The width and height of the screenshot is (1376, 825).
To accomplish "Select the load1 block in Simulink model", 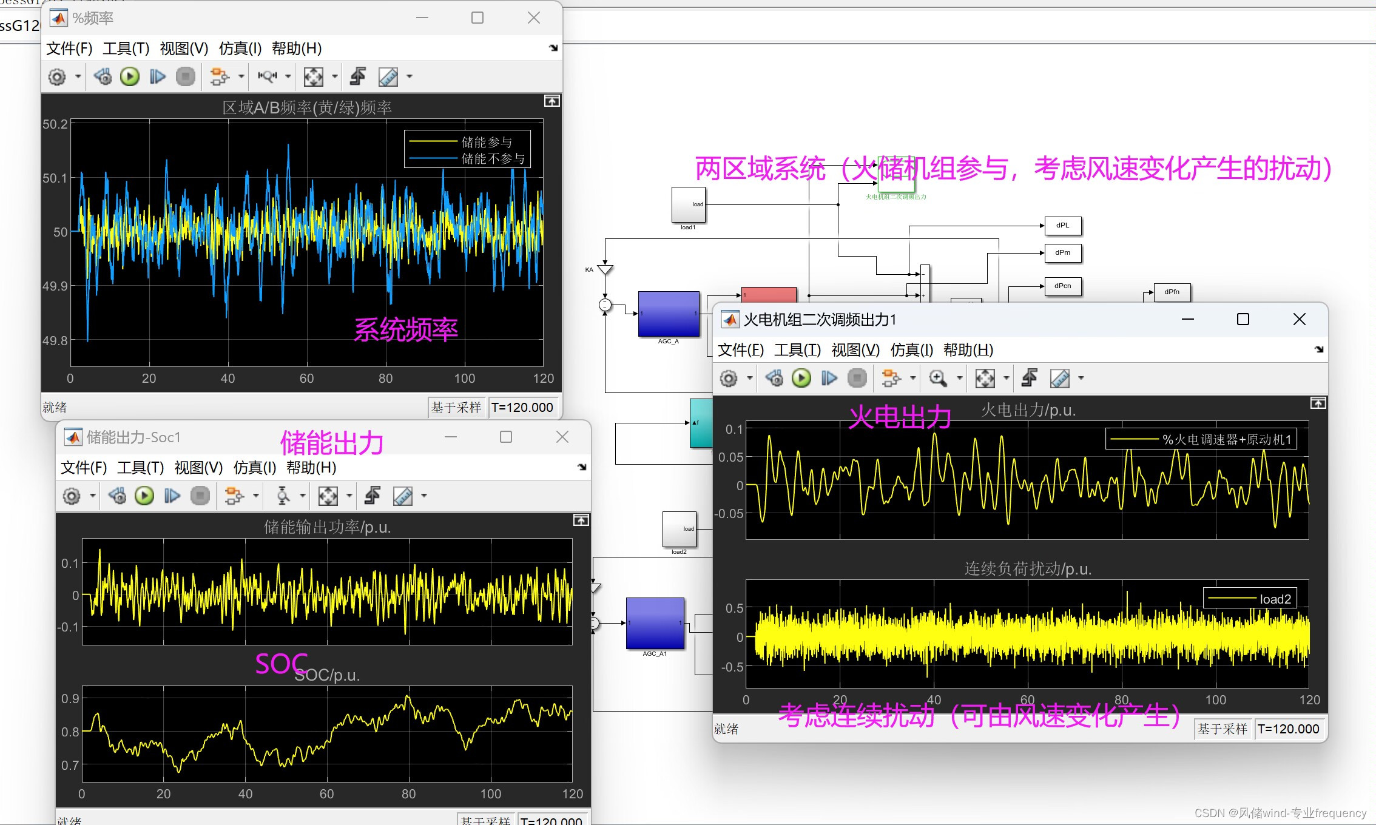I will (x=689, y=205).
